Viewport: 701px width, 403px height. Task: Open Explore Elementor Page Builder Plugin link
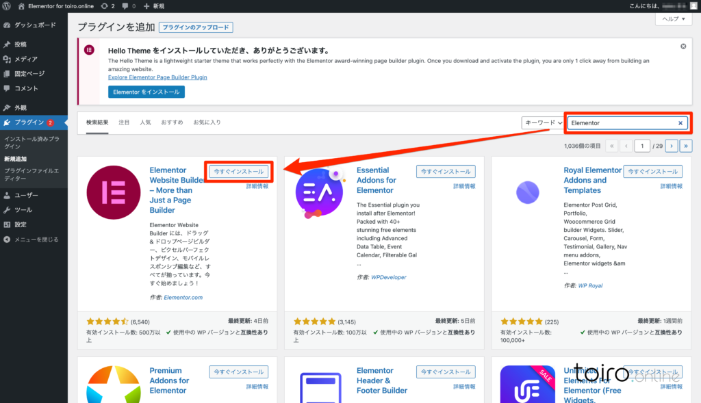157,77
